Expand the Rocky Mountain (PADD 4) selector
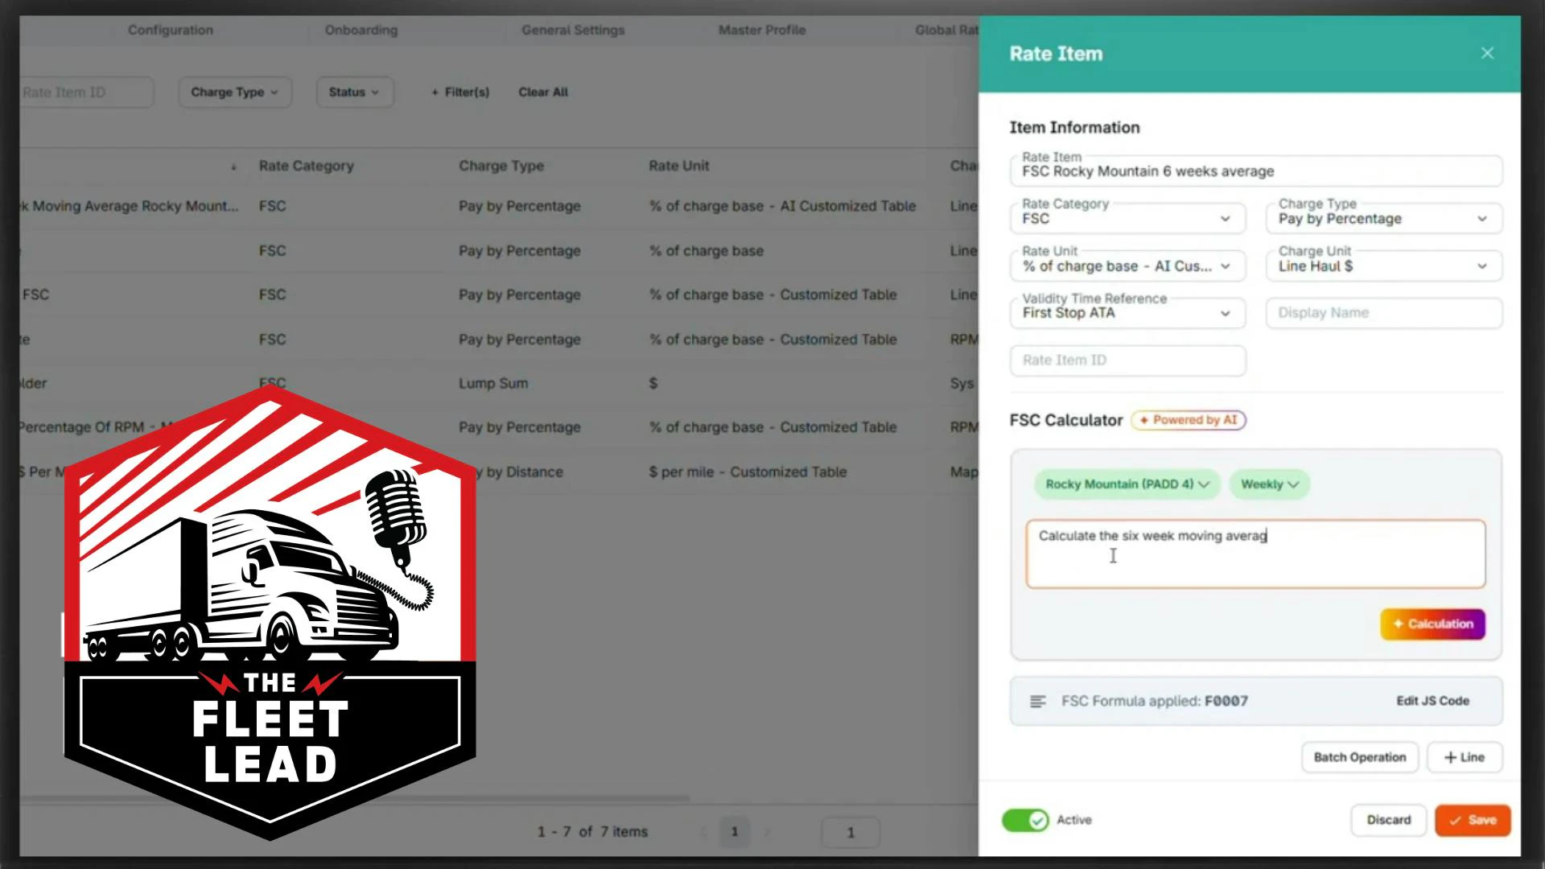1545x869 pixels. [x=1127, y=484]
